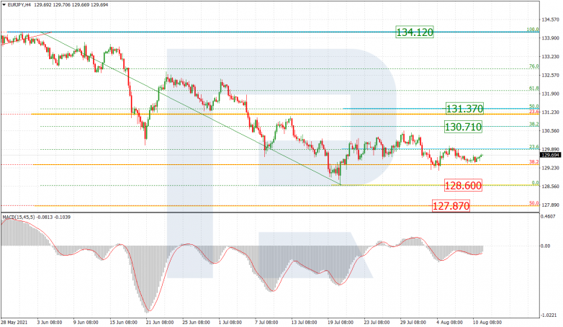Click the 0.0 Fibonacci level label
Screen dimensions: 563x327
click(x=535, y=183)
